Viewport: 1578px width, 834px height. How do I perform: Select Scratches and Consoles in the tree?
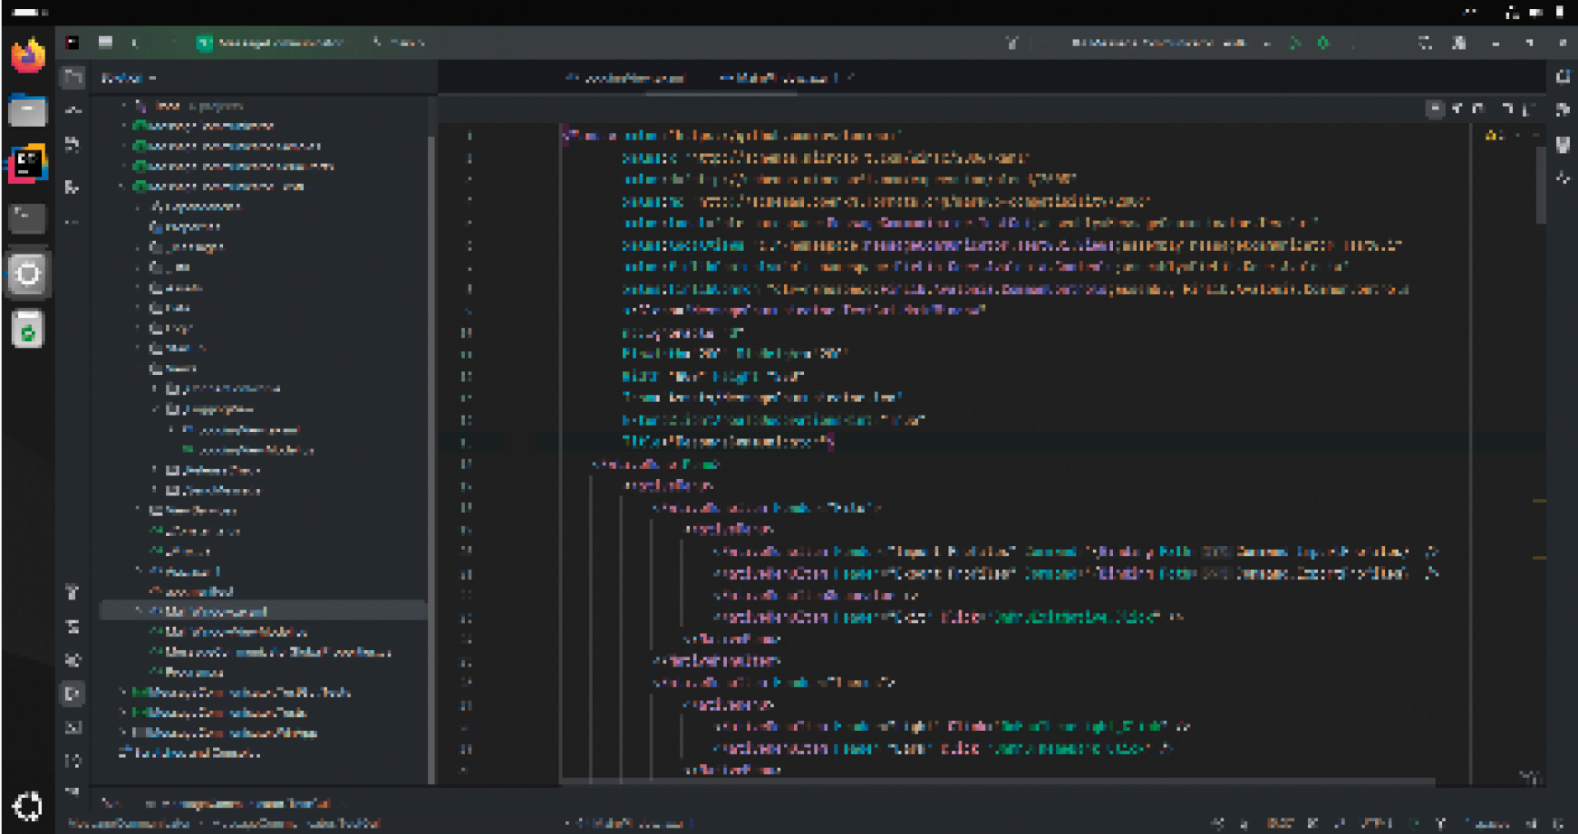click(x=190, y=753)
